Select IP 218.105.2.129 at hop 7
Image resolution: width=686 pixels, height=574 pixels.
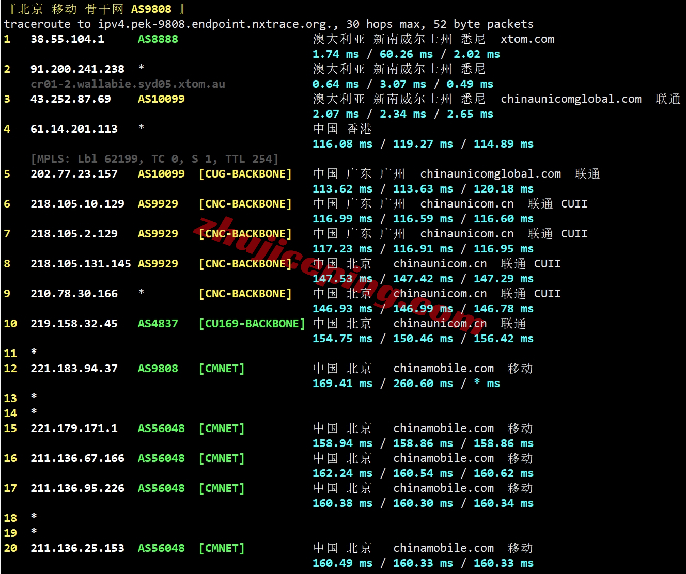click(x=74, y=234)
